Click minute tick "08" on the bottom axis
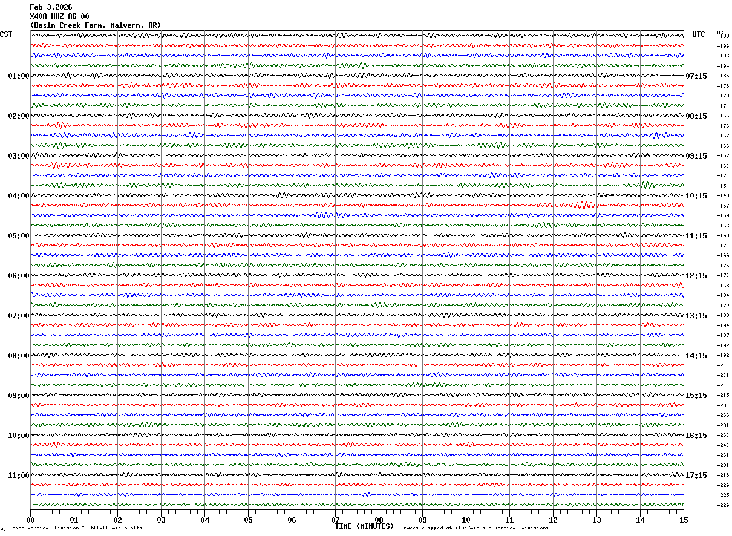 click(379, 520)
